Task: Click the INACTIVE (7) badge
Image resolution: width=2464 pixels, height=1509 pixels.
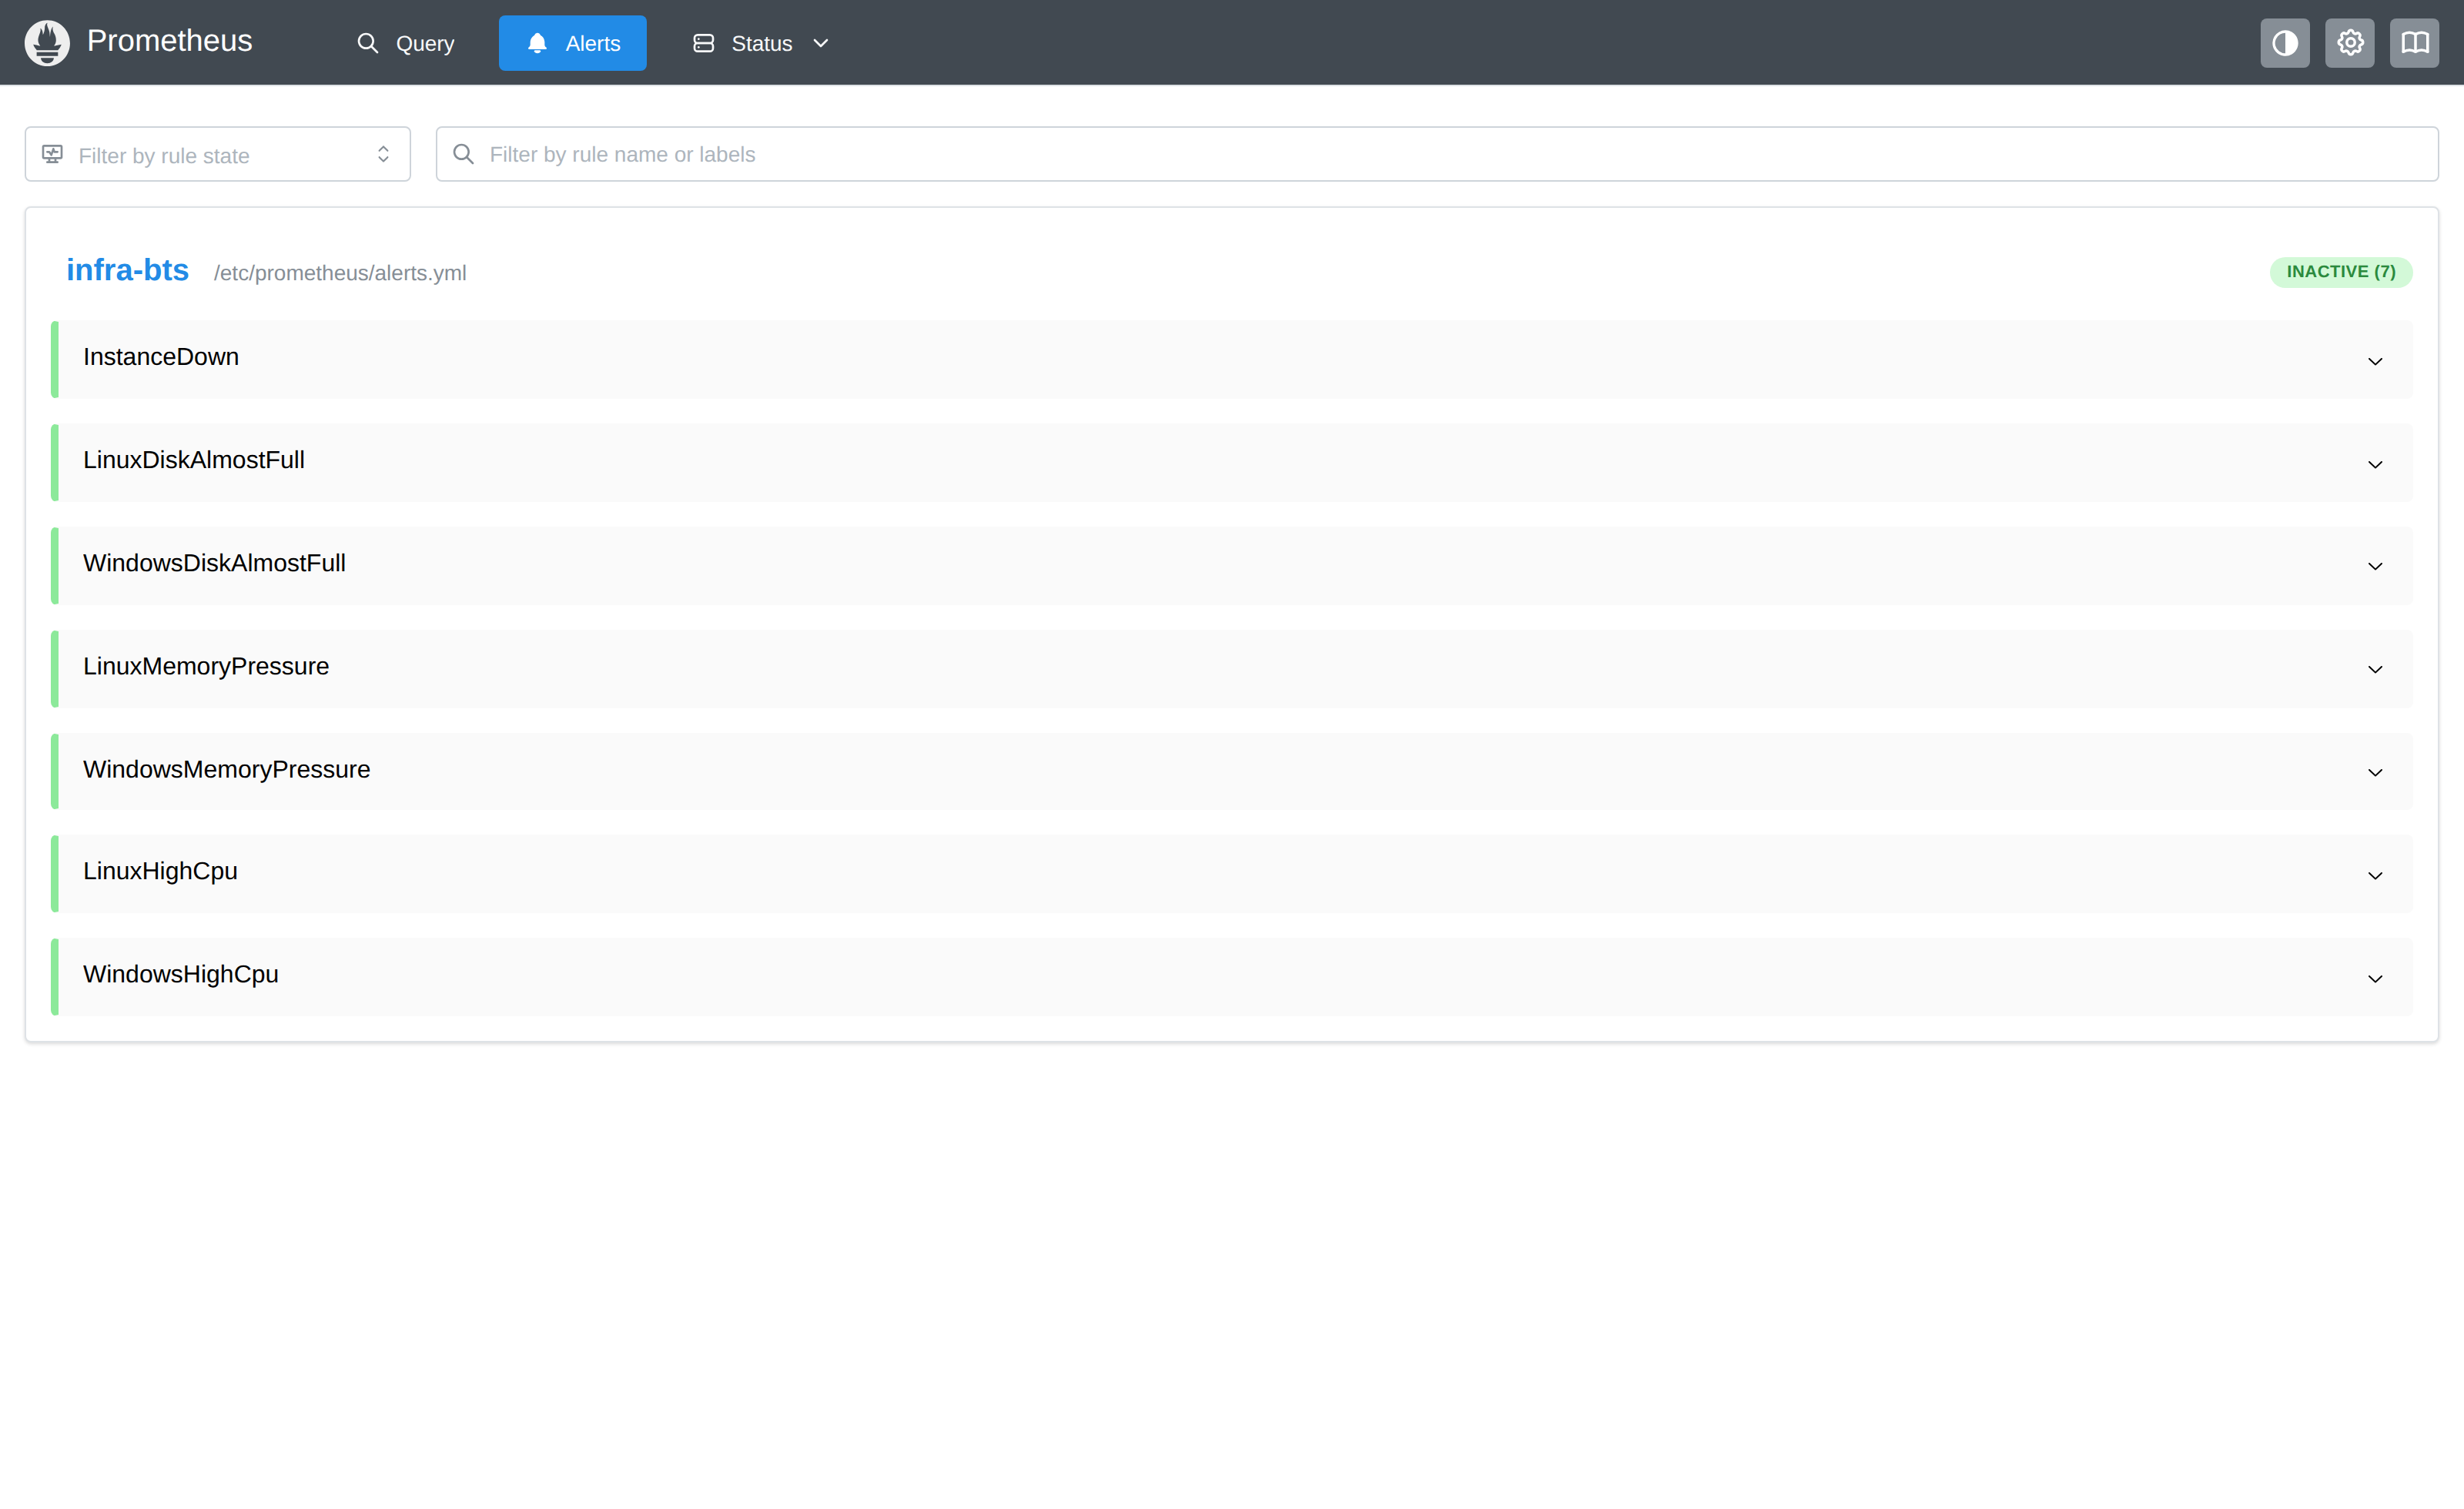Action: point(2340,272)
